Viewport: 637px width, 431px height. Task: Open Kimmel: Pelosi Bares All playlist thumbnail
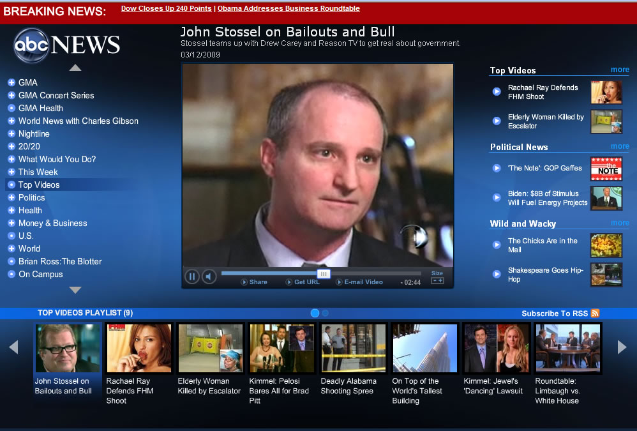tap(282, 348)
